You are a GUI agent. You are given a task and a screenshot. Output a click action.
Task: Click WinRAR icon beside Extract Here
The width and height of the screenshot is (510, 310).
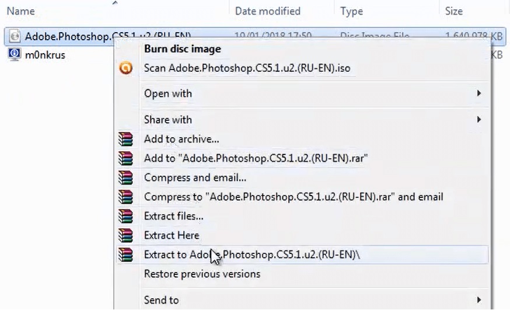pyautogui.click(x=125, y=235)
